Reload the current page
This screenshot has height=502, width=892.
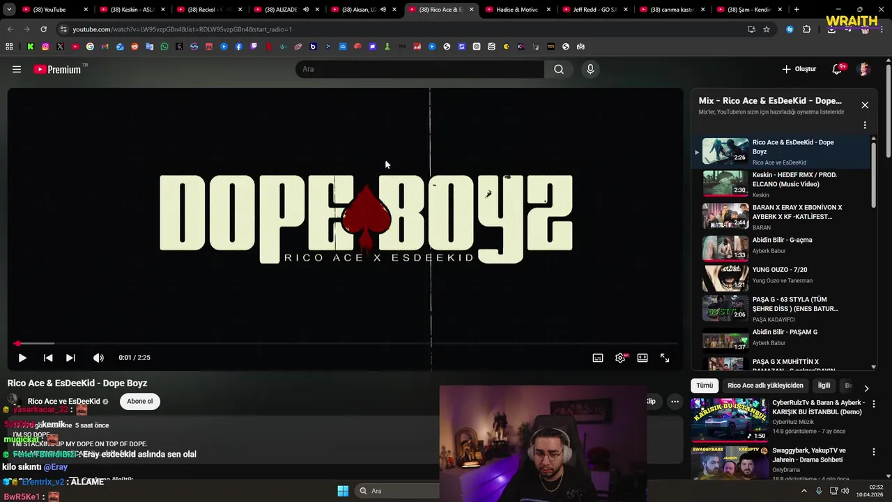(43, 29)
